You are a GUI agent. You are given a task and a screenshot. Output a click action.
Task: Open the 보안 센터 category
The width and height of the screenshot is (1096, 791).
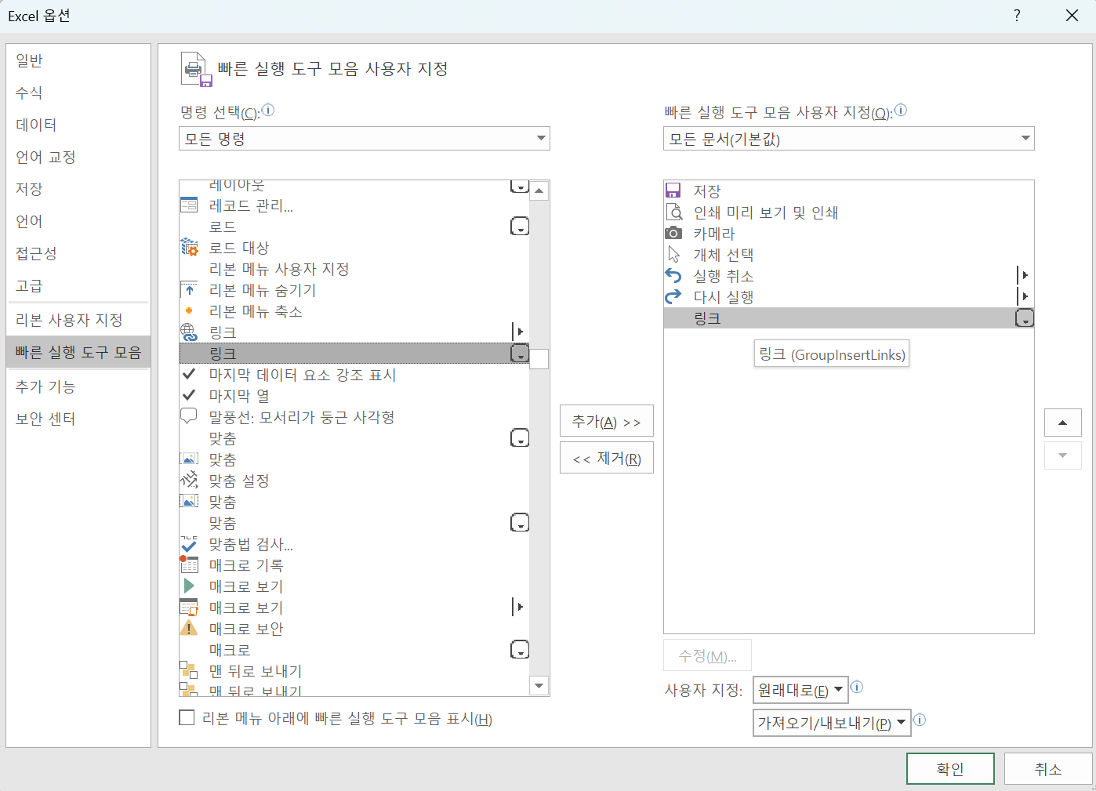coord(78,419)
